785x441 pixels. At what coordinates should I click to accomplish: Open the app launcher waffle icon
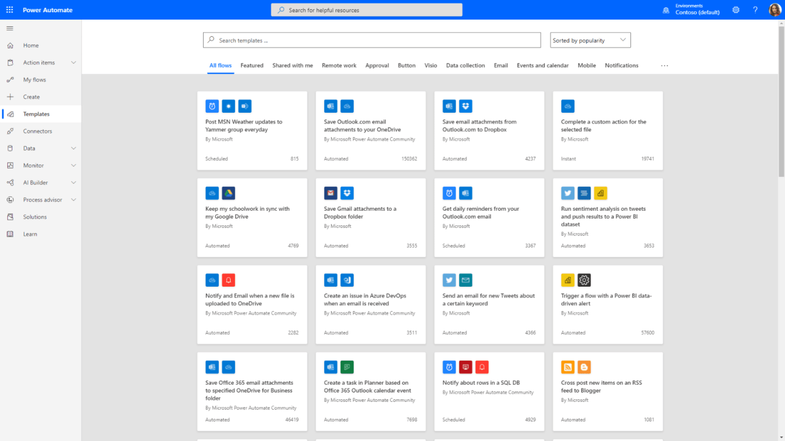(9, 10)
